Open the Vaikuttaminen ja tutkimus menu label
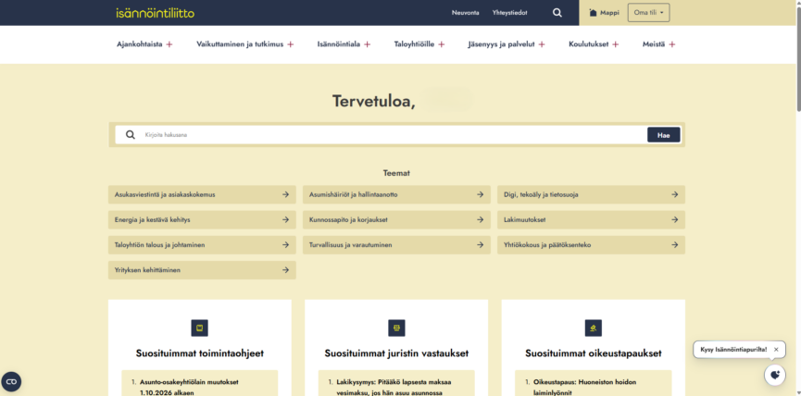 coord(240,44)
